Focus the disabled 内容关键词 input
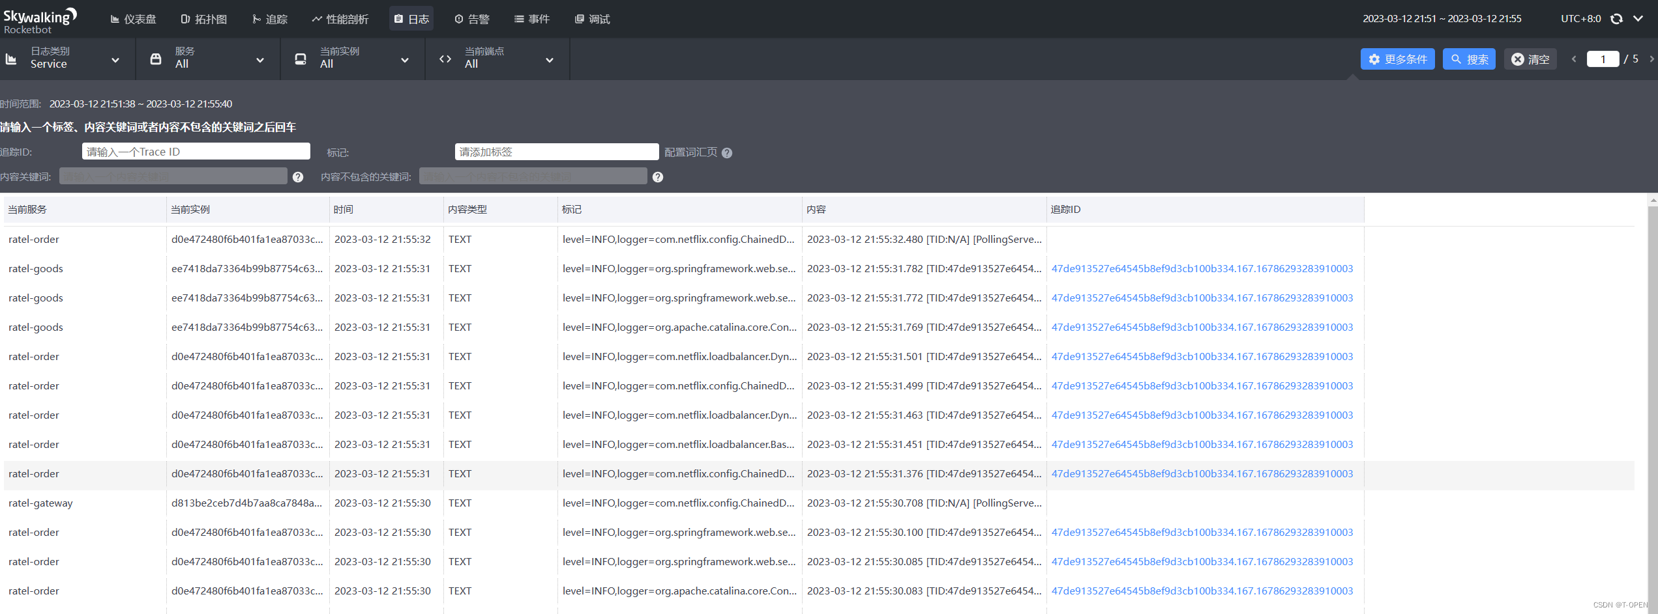This screenshot has height=614, width=1658. [x=173, y=176]
